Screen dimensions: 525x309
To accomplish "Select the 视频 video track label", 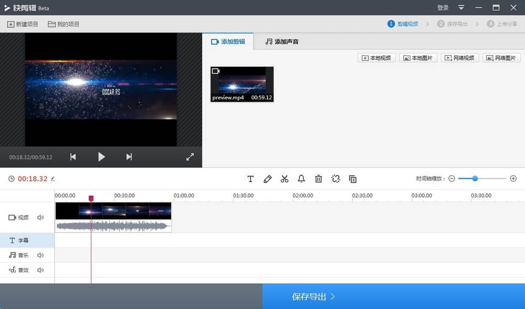I will pos(19,217).
